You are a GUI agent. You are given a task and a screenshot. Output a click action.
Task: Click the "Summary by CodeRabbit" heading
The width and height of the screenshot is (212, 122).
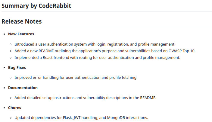tap(36, 6)
